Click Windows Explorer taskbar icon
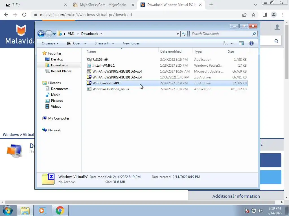The width and height of the screenshot is (289, 216). [x=25, y=210]
